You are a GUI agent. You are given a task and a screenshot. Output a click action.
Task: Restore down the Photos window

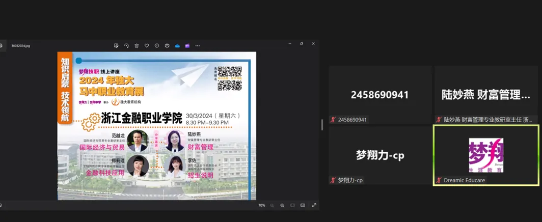click(302, 43)
